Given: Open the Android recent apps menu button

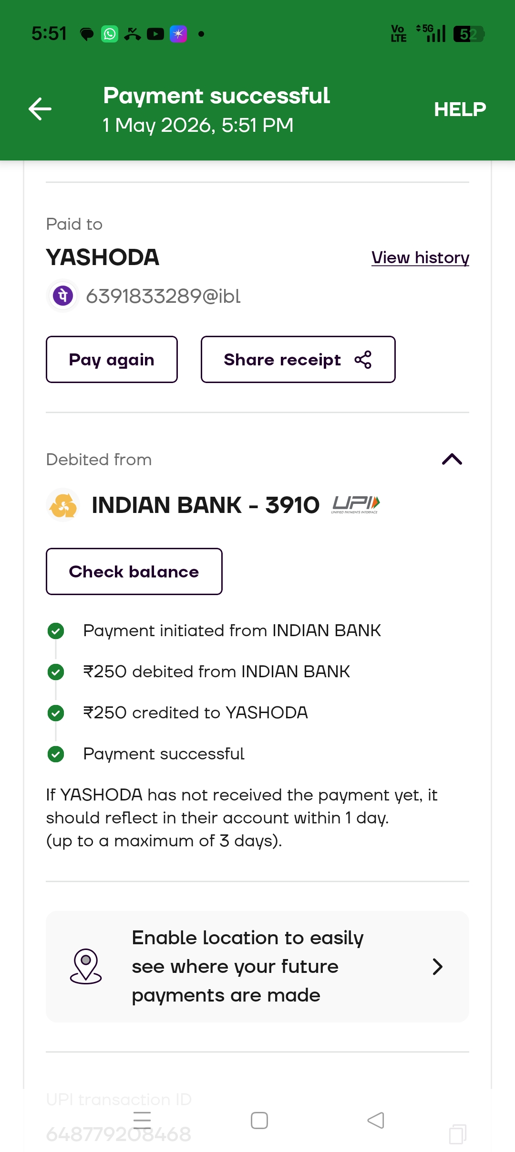Looking at the screenshot, I should (x=142, y=1120).
